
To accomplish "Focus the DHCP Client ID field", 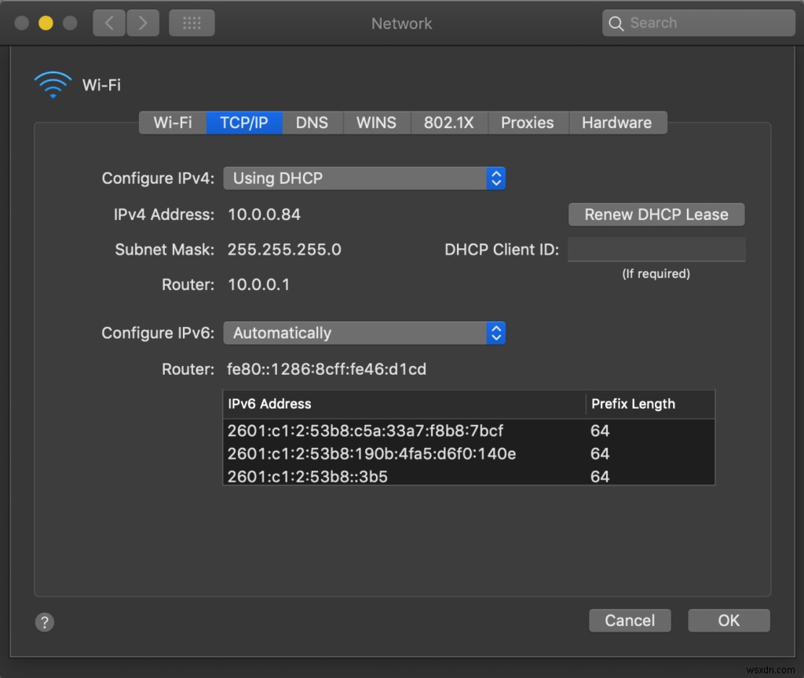I will 656,250.
